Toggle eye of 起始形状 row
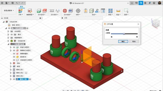 tap(14, 57)
